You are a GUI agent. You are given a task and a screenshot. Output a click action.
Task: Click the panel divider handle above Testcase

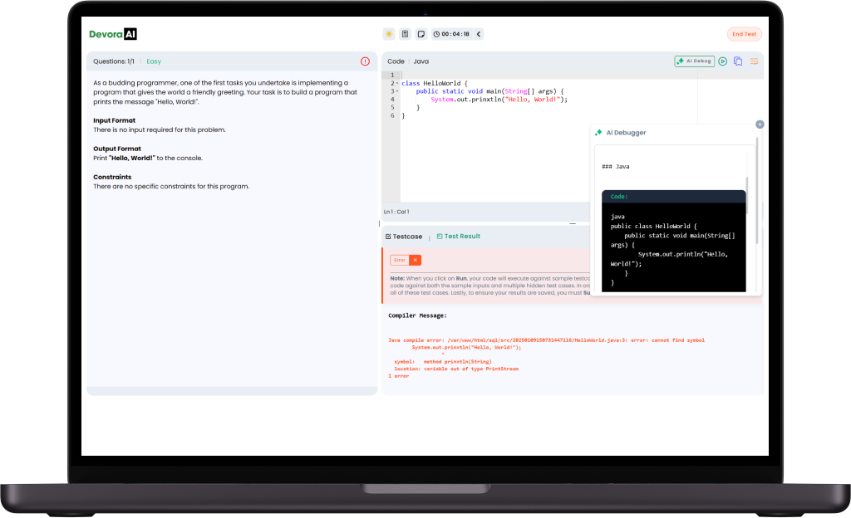(572, 223)
